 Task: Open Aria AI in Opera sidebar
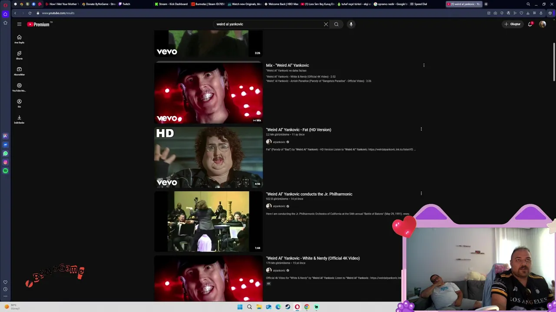click(5, 136)
